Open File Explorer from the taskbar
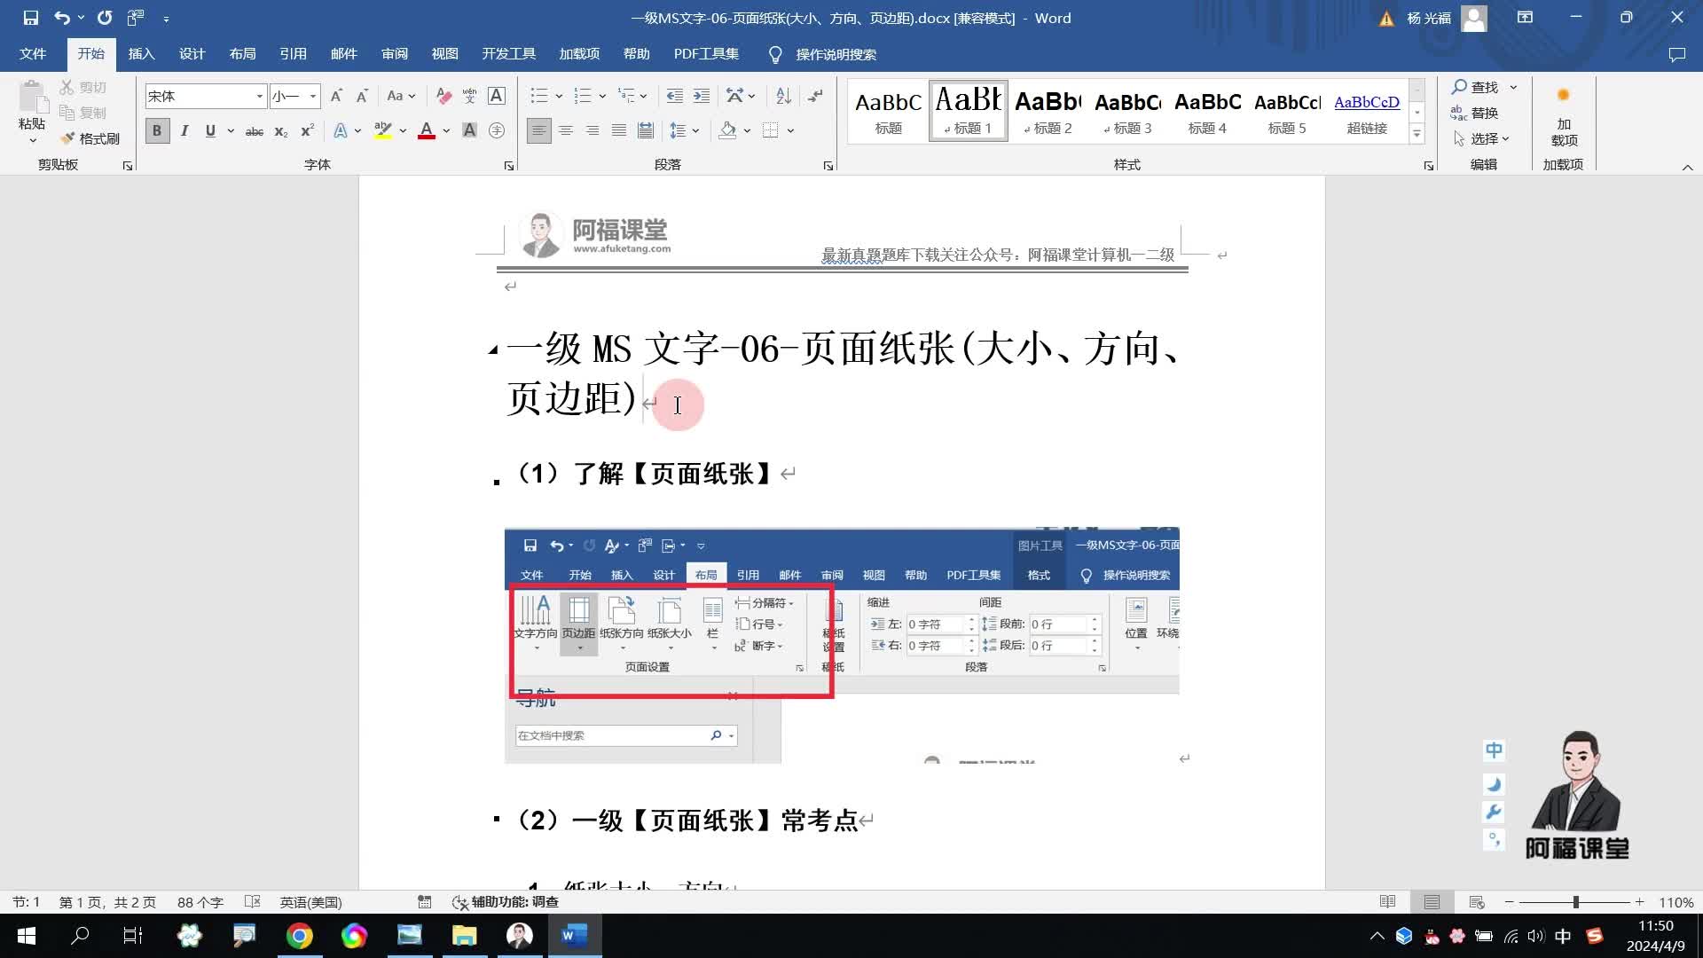The width and height of the screenshot is (1703, 958). (x=464, y=935)
